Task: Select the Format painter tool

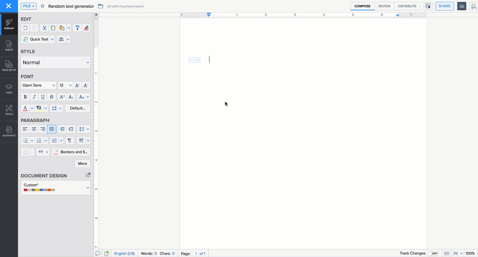Action: click(x=77, y=28)
